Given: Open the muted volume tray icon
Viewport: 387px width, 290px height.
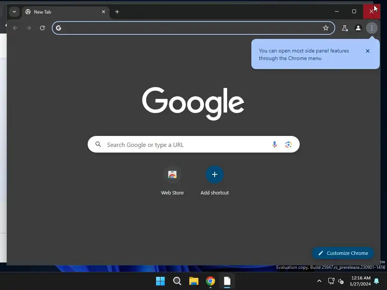Looking at the screenshot, I should pos(341,281).
